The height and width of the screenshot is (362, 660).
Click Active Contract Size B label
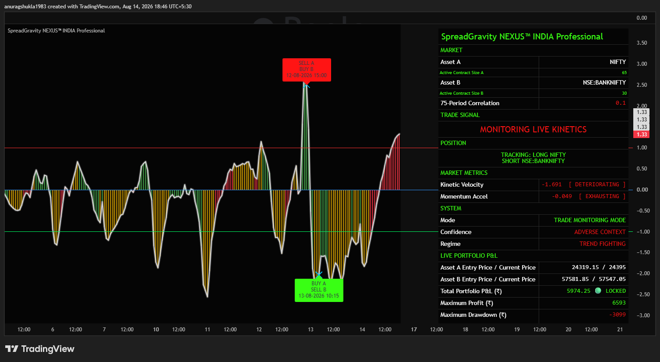462,93
